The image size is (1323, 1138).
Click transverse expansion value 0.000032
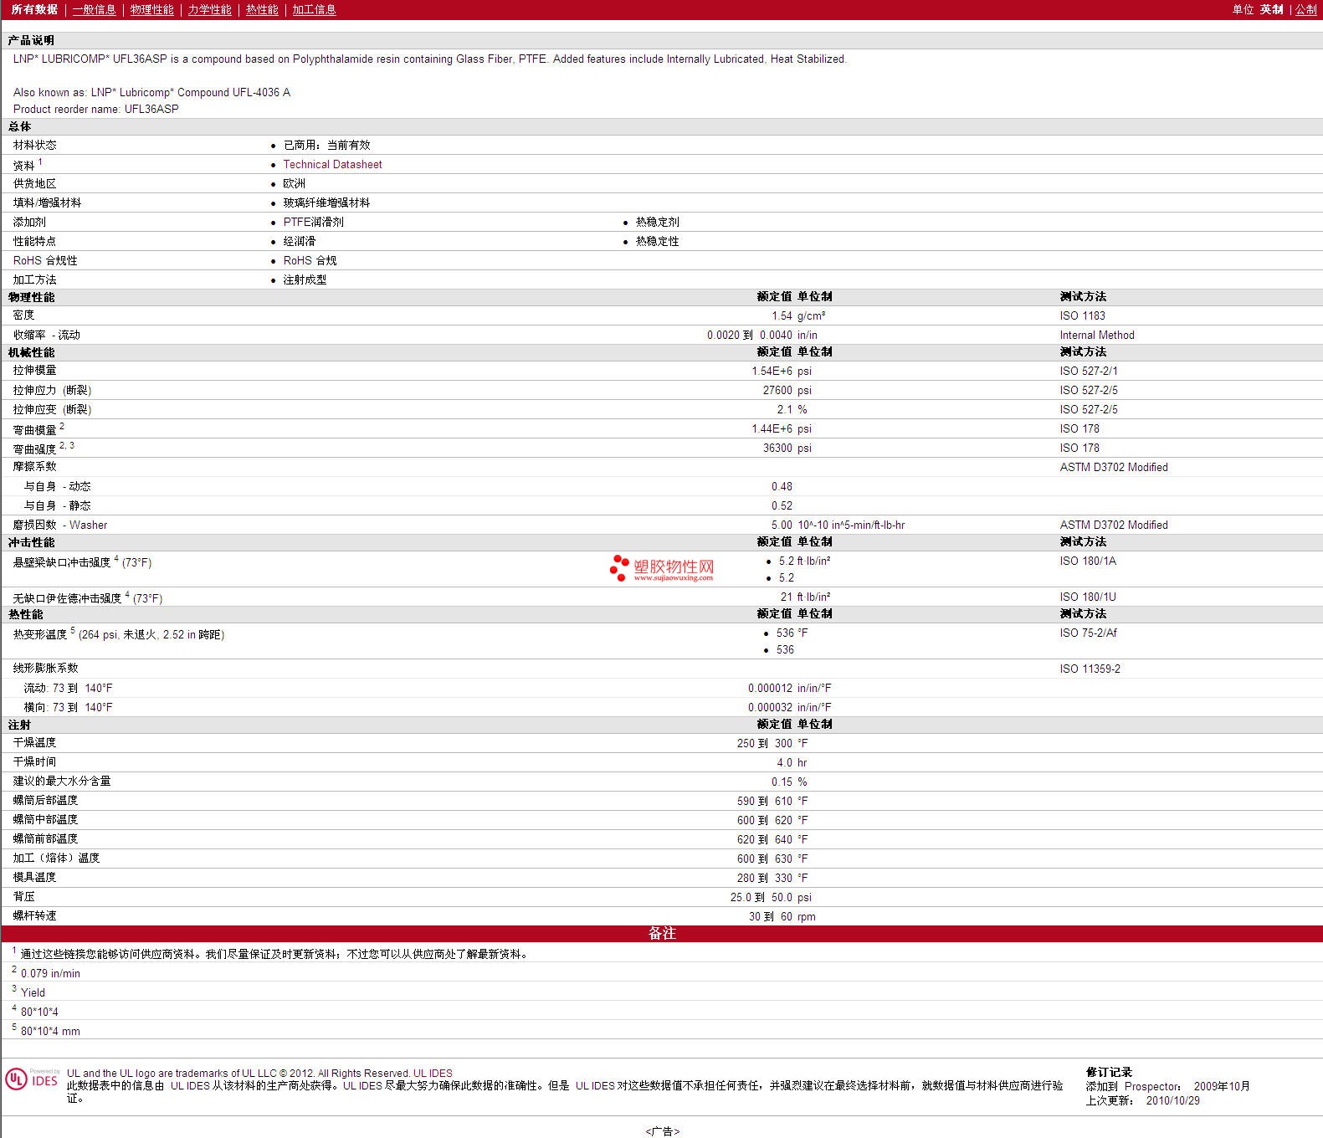(x=770, y=707)
